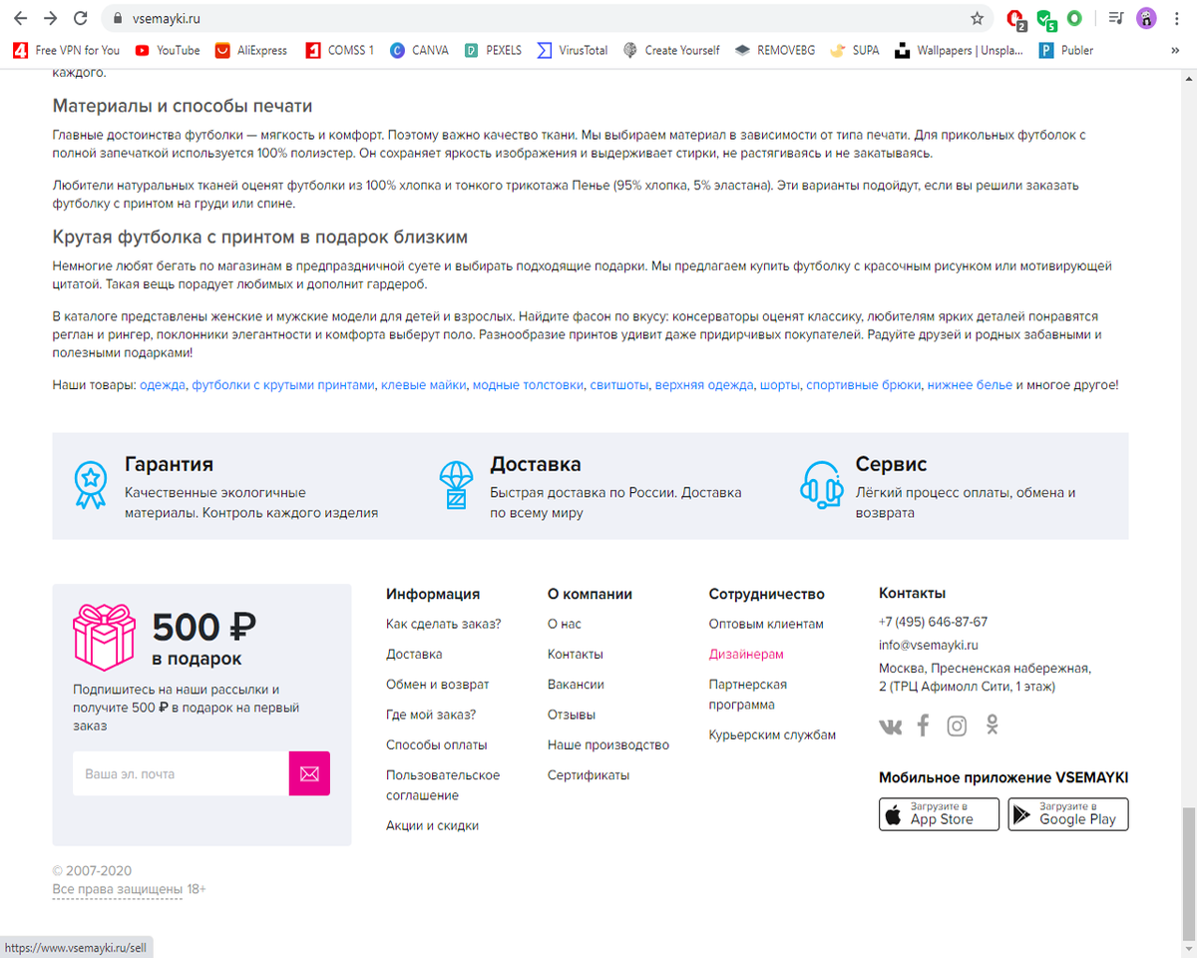This screenshot has height=958, width=1197.
Task: Download the app via Google Play badge
Action: coord(1068,814)
